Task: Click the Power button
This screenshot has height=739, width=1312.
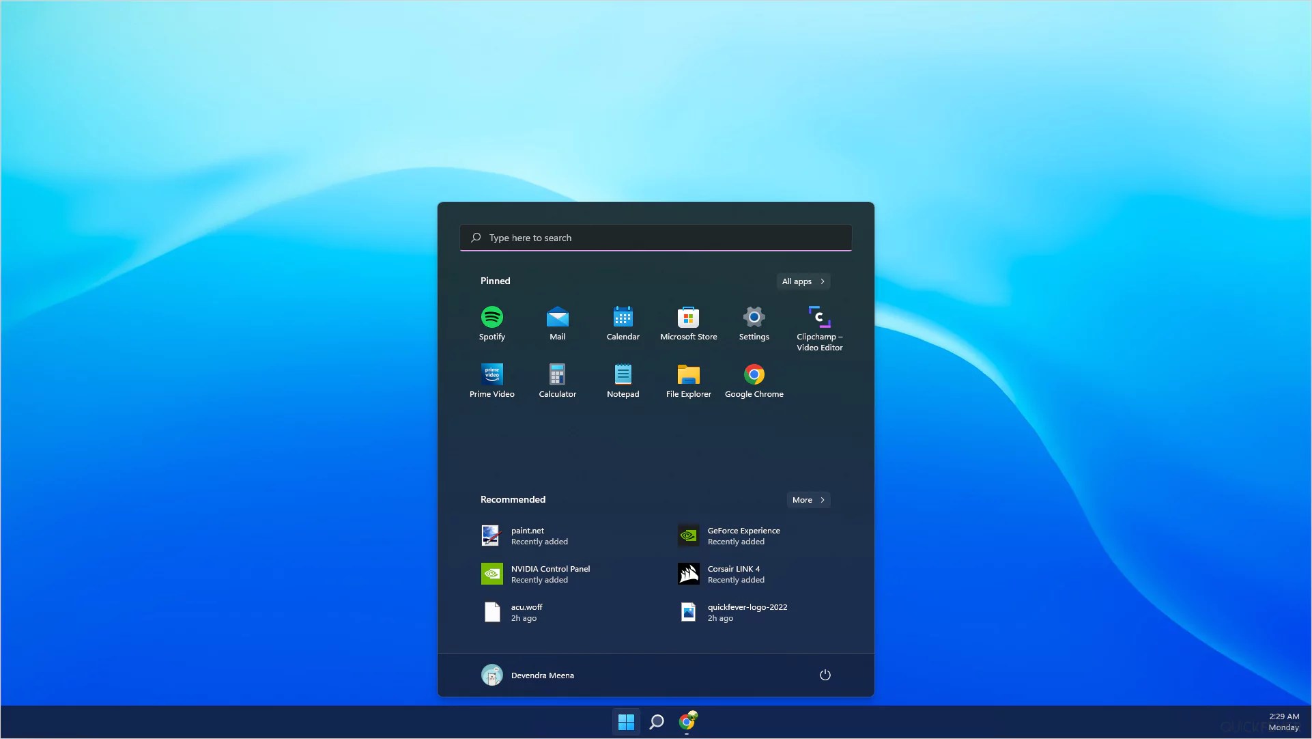Action: click(x=825, y=675)
